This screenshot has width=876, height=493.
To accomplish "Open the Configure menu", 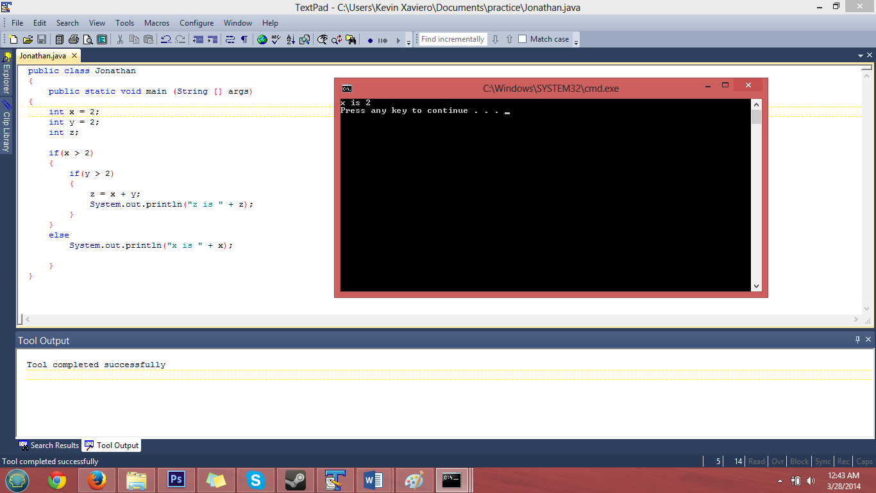I will coord(196,22).
